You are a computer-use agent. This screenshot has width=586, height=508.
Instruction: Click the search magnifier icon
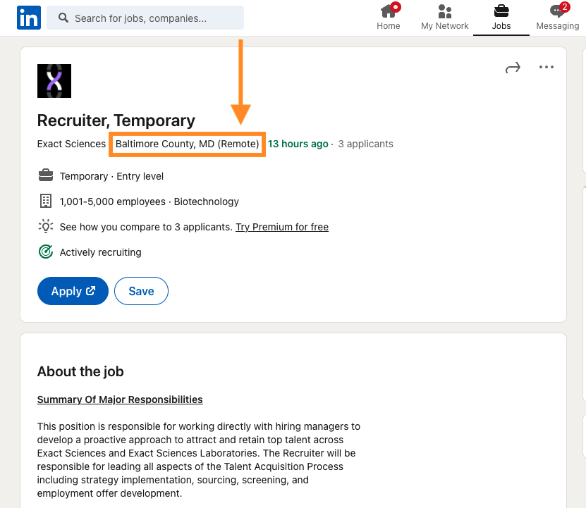(x=63, y=18)
